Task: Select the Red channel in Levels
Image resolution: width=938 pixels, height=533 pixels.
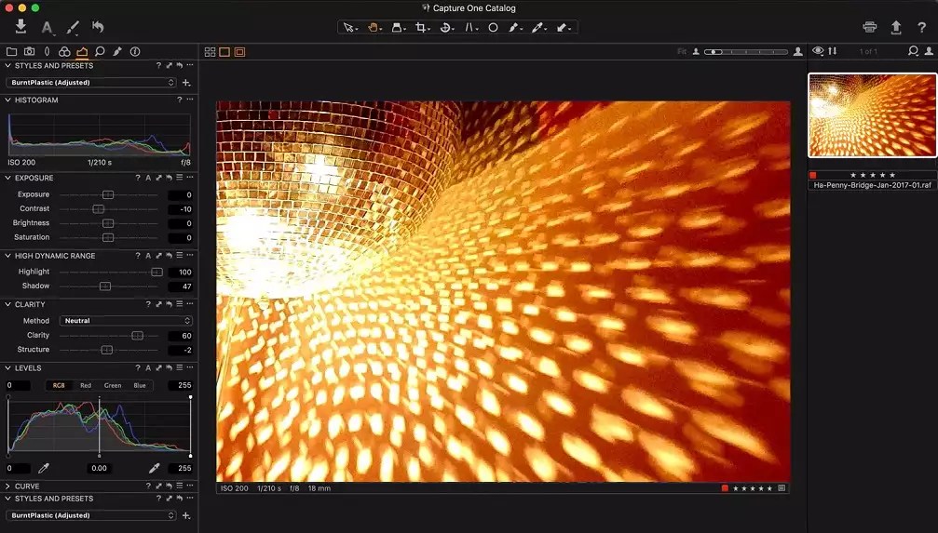Action: 86,385
